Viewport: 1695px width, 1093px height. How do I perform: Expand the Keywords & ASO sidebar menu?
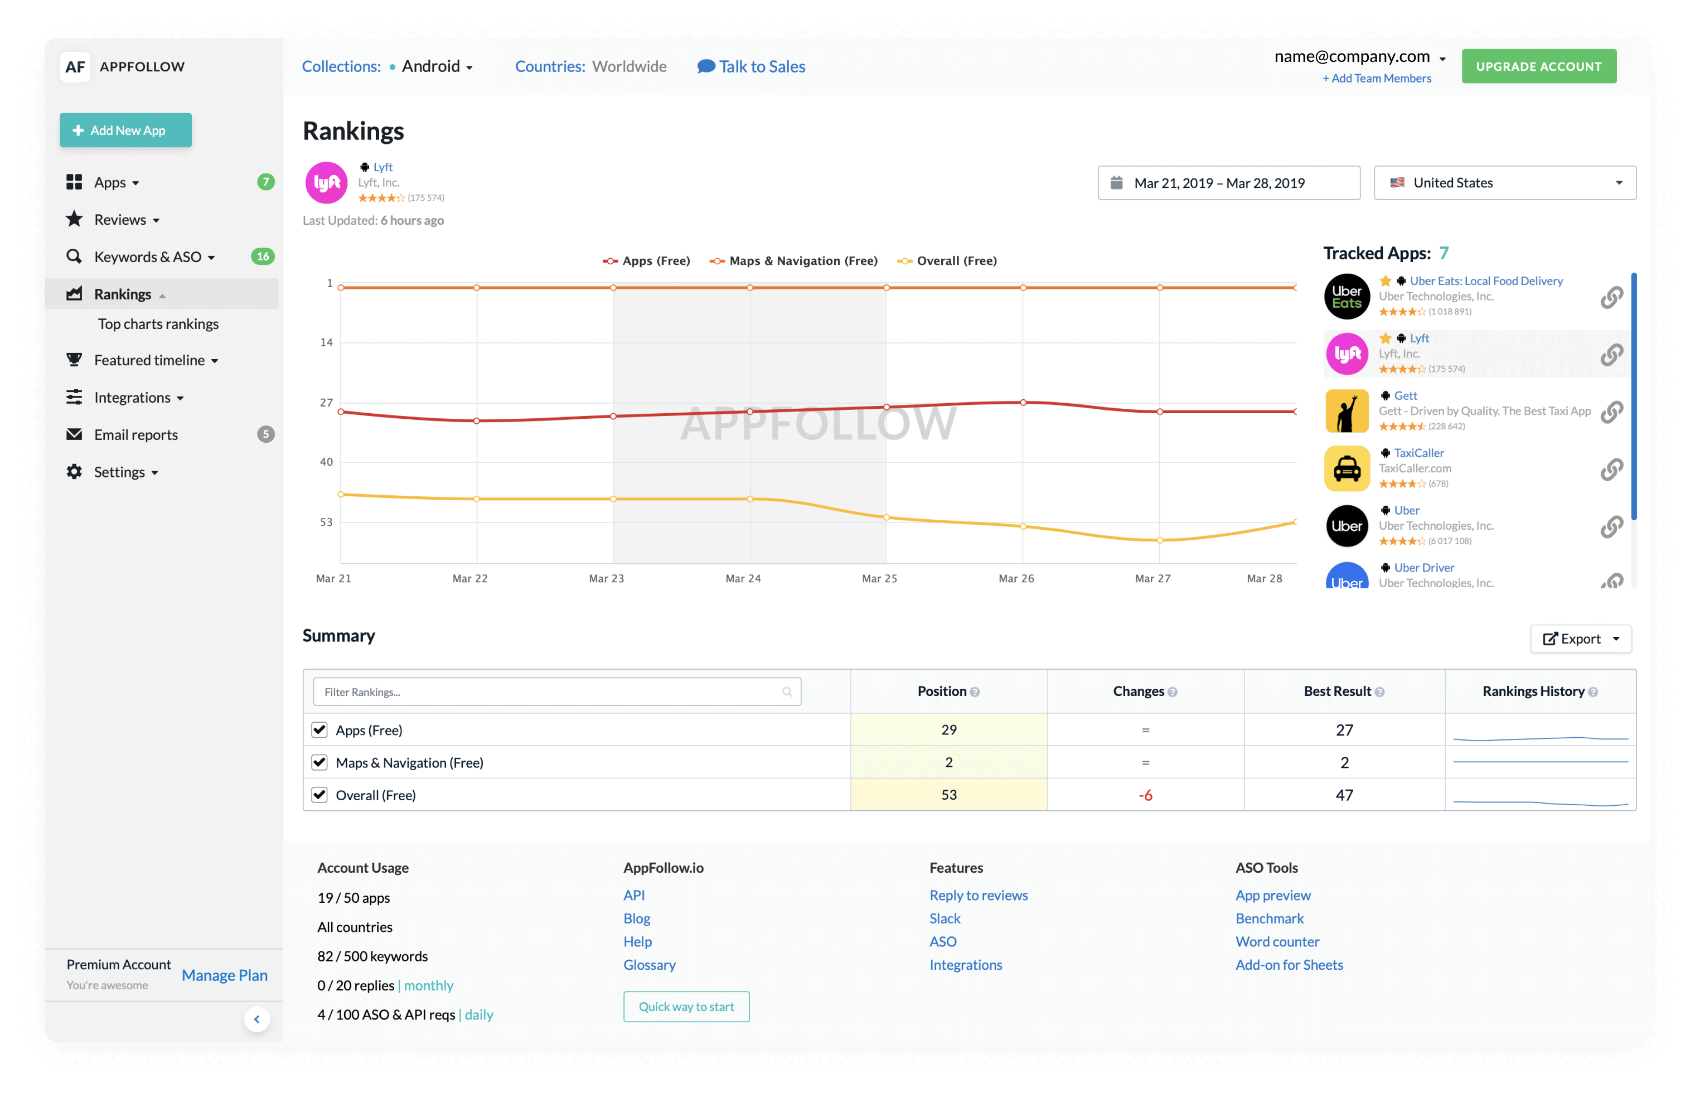coord(154,256)
